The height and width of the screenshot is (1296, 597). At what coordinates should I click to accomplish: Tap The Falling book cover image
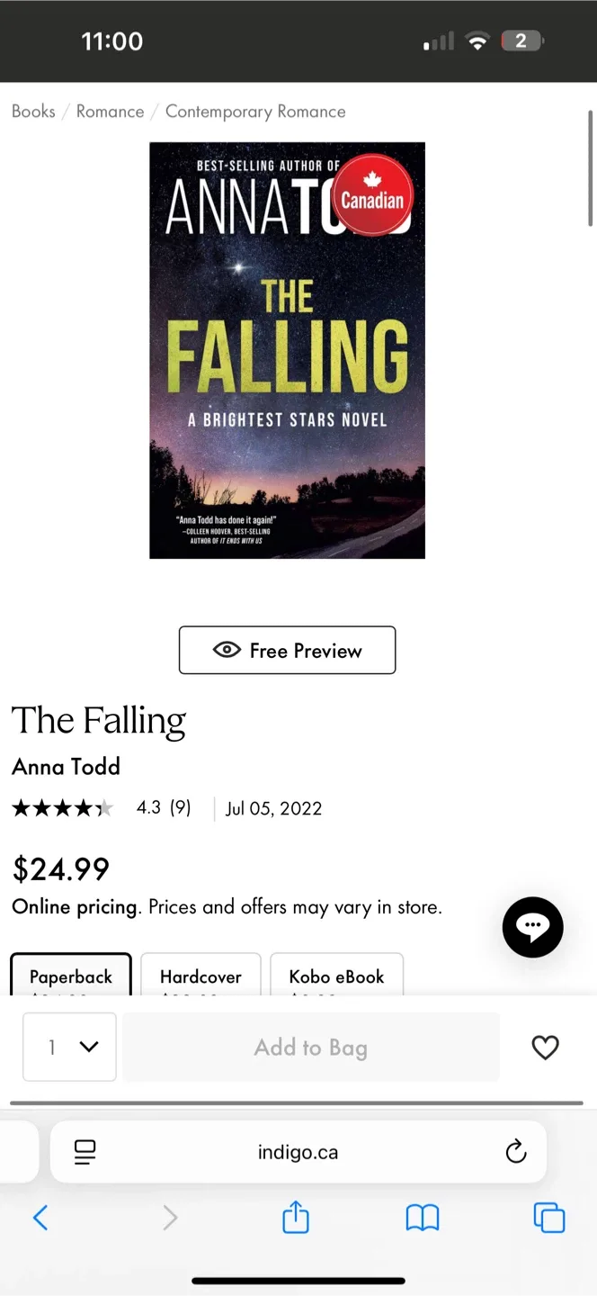[287, 350]
